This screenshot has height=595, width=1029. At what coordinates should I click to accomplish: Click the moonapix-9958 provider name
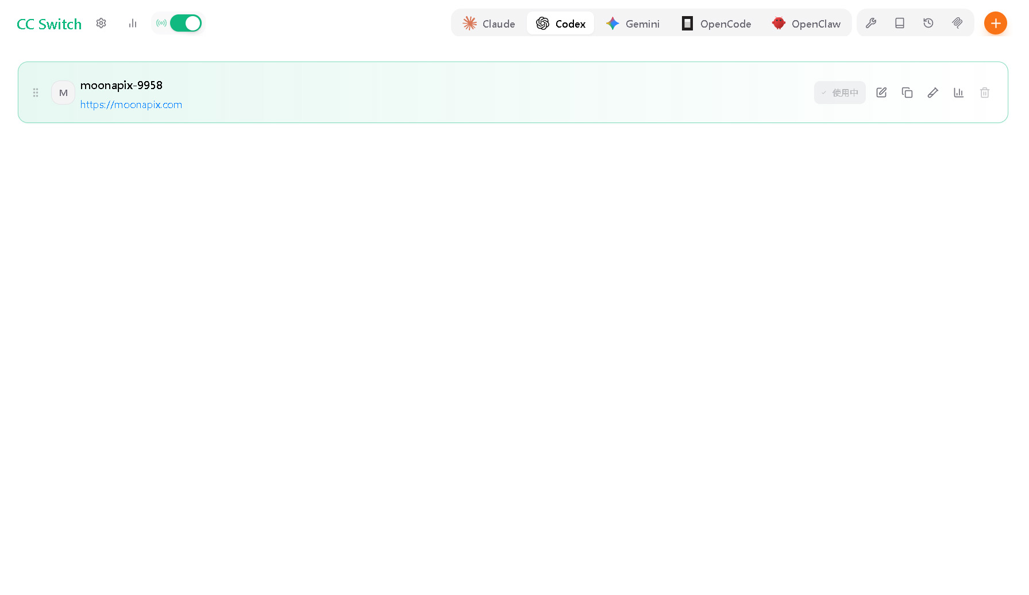(x=121, y=85)
